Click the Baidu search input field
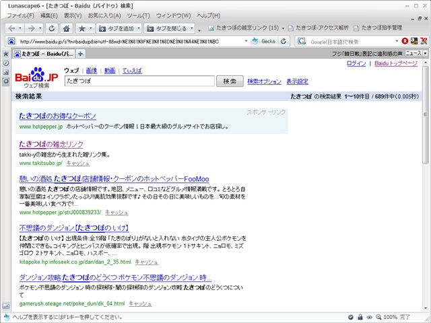Viewport: 431px width, 323px height. coord(138,81)
